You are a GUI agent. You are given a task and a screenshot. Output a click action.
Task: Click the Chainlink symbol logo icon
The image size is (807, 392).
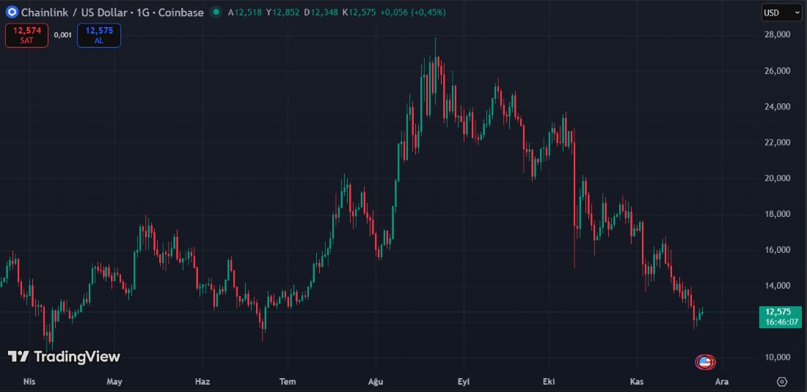click(x=11, y=12)
